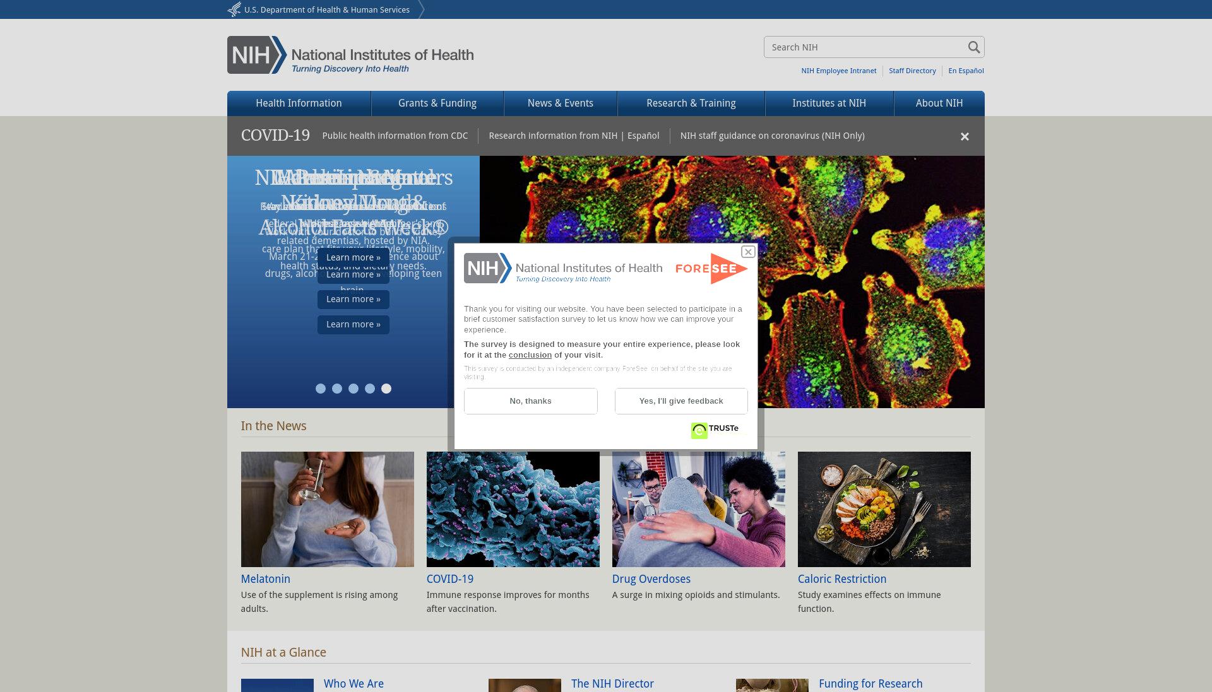Open the News & Events menu

click(x=561, y=103)
